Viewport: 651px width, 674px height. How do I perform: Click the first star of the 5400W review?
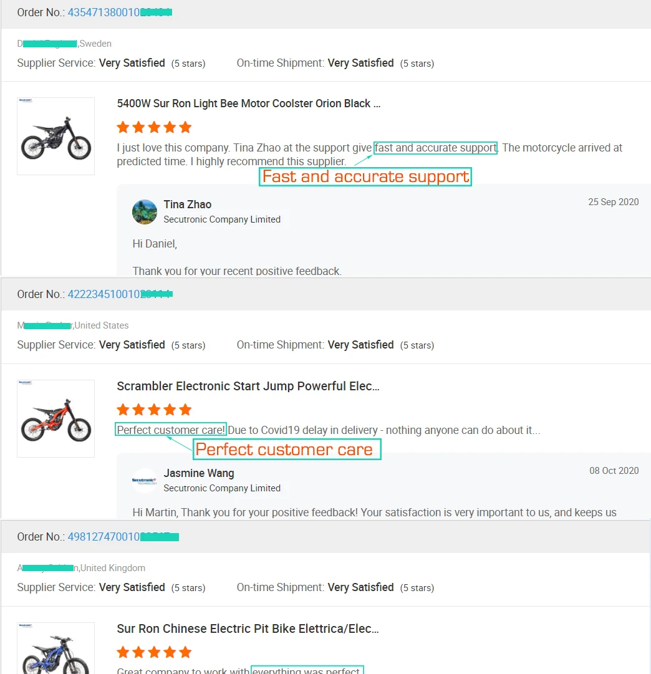[123, 127]
